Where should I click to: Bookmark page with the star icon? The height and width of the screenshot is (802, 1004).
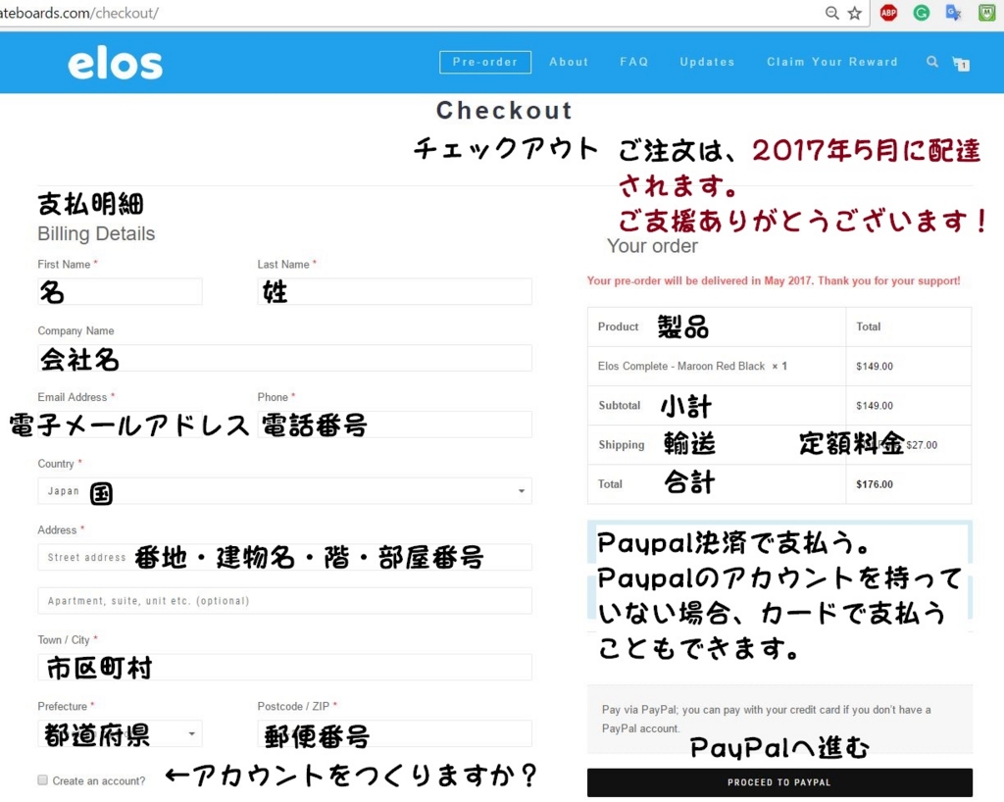click(x=855, y=13)
